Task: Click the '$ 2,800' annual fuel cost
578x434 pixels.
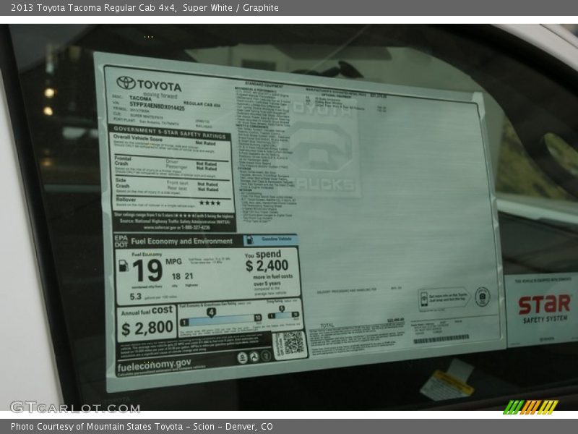Action: [147, 328]
